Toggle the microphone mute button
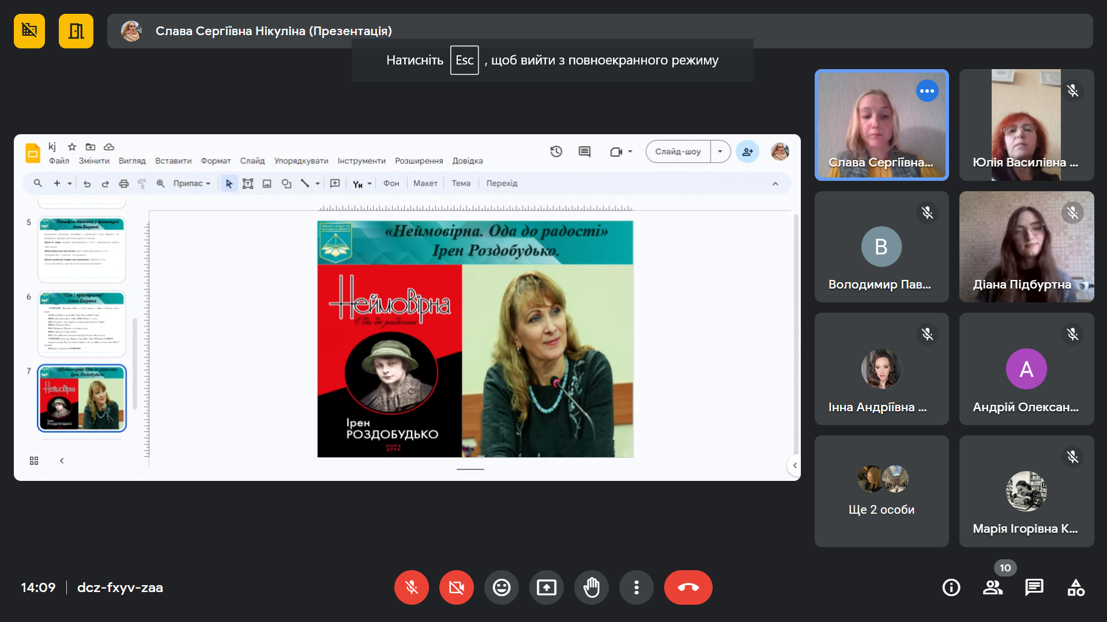Screen dimensions: 1107x622 click(x=411, y=587)
